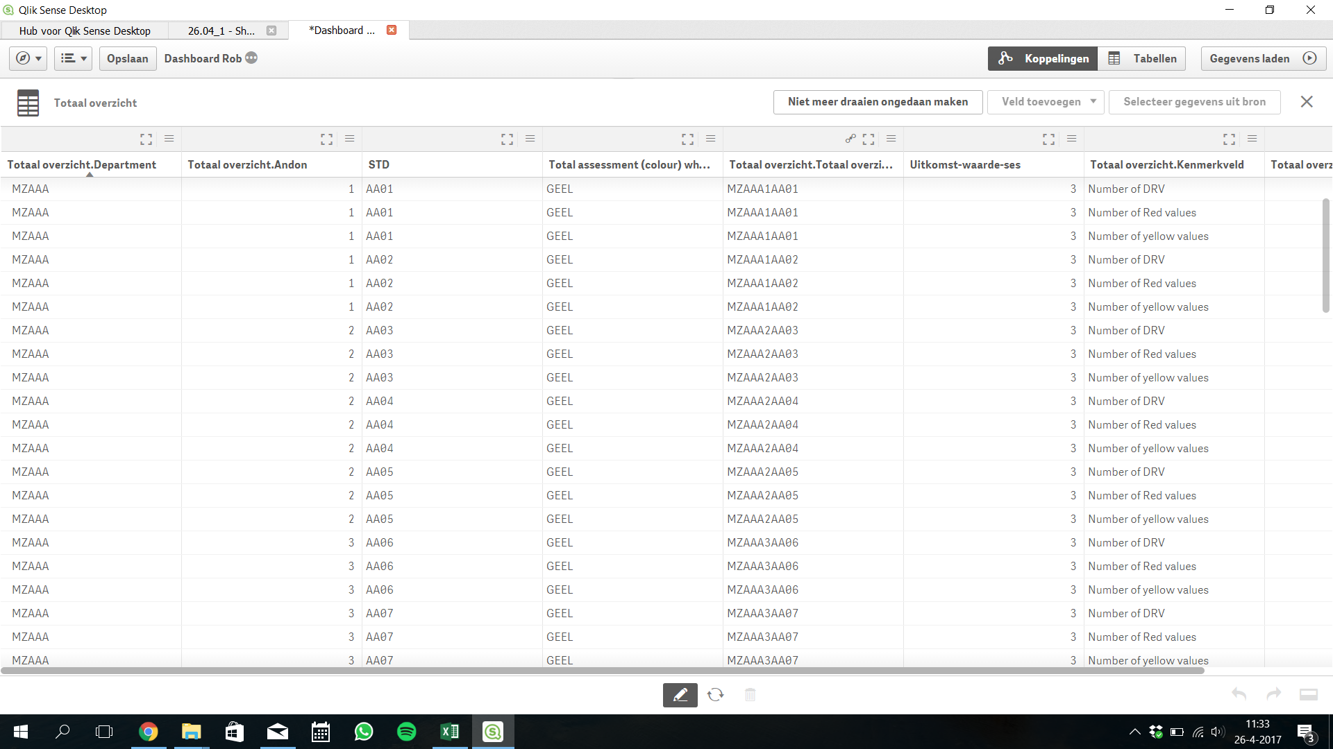This screenshot has height=749, width=1333.
Task: Click the trash delete icon at bottom
Action: (x=750, y=694)
